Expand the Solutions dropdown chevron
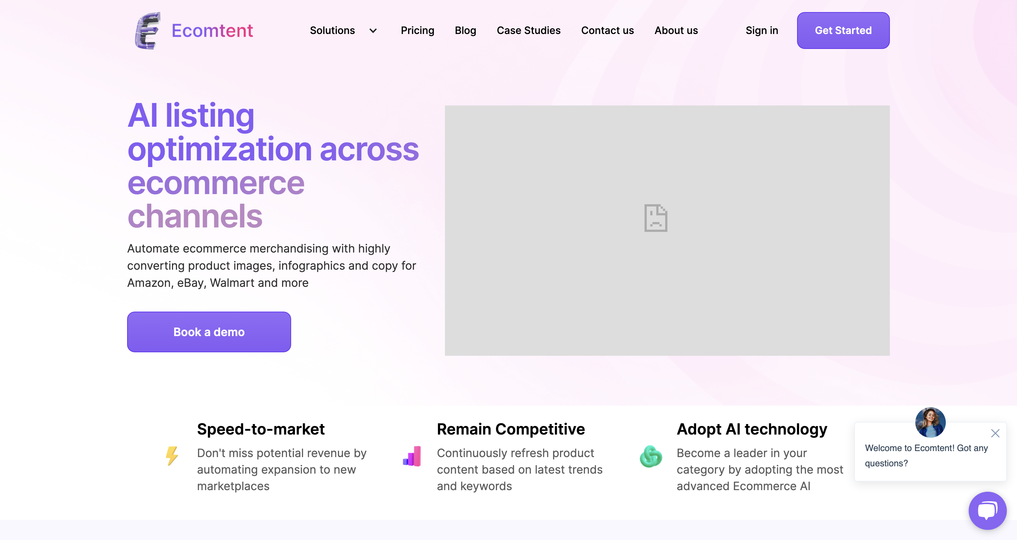 [373, 31]
